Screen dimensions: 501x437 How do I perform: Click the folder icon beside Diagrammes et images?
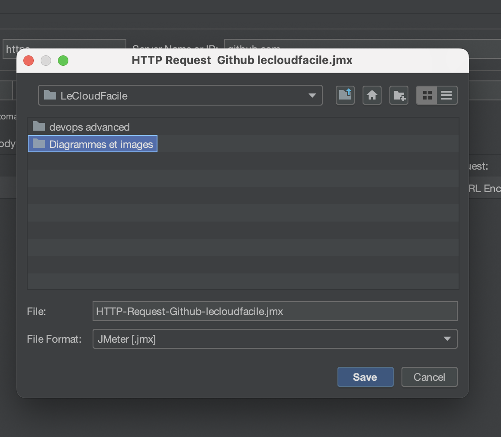39,144
